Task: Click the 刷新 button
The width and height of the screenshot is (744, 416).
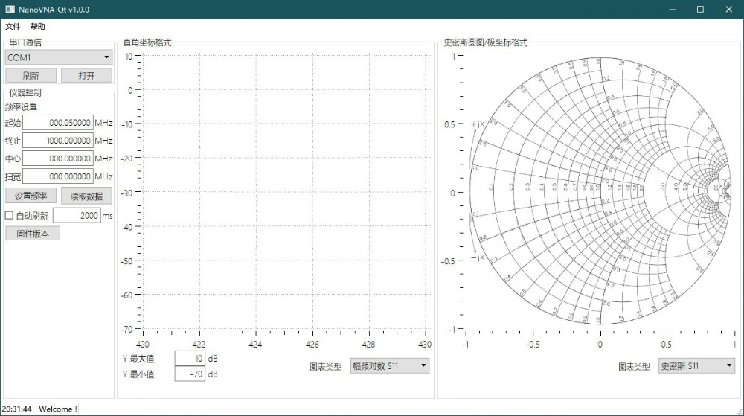Action: pos(31,75)
